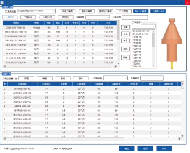Select row ZXZ6-L70-T28L150 in upper table
This screenshot has height=153, width=190.
[x=60, y=28]
